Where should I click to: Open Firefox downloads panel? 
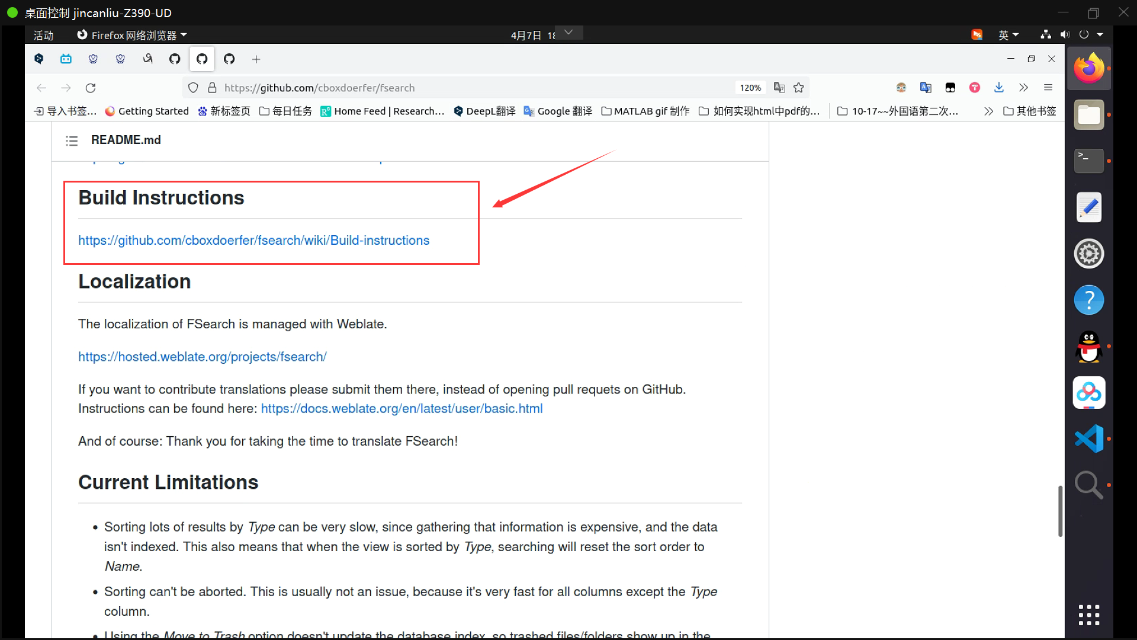point(998,88)
